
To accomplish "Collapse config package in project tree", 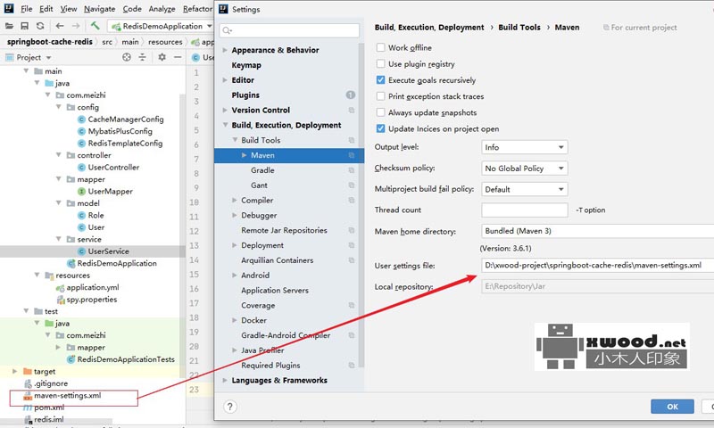I will (x=58, y=107).
